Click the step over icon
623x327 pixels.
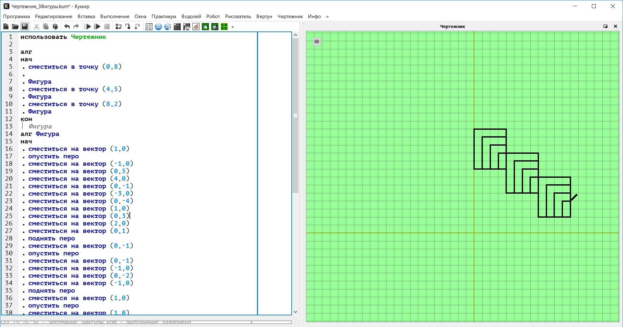point(118,27)
